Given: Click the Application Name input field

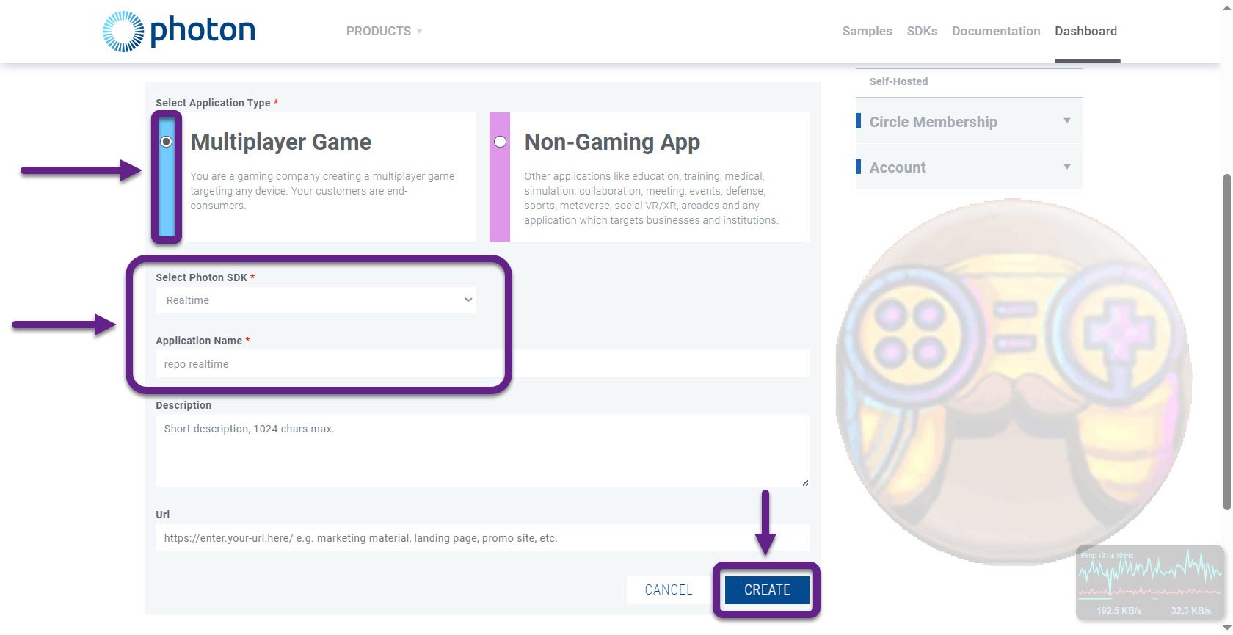Looking at the screenshot, I should point(482,364).
